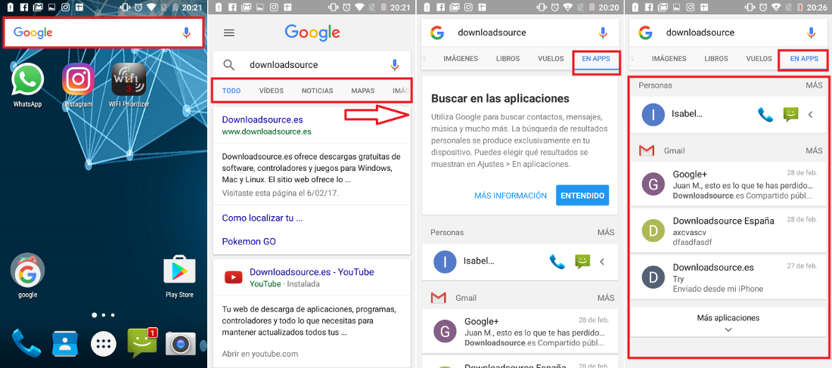This screenshot has width=832, height=368.
Task: Open 'Downloadsource.es - YouTube' result link
Action: click(312, 272)
